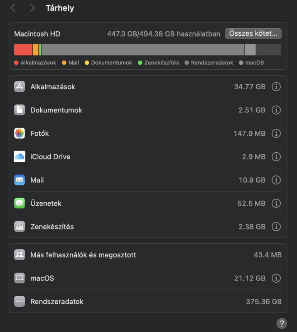The image size is (297, 332).
Task: Click the Dokumentumok row label
Action: pos(56,110)
